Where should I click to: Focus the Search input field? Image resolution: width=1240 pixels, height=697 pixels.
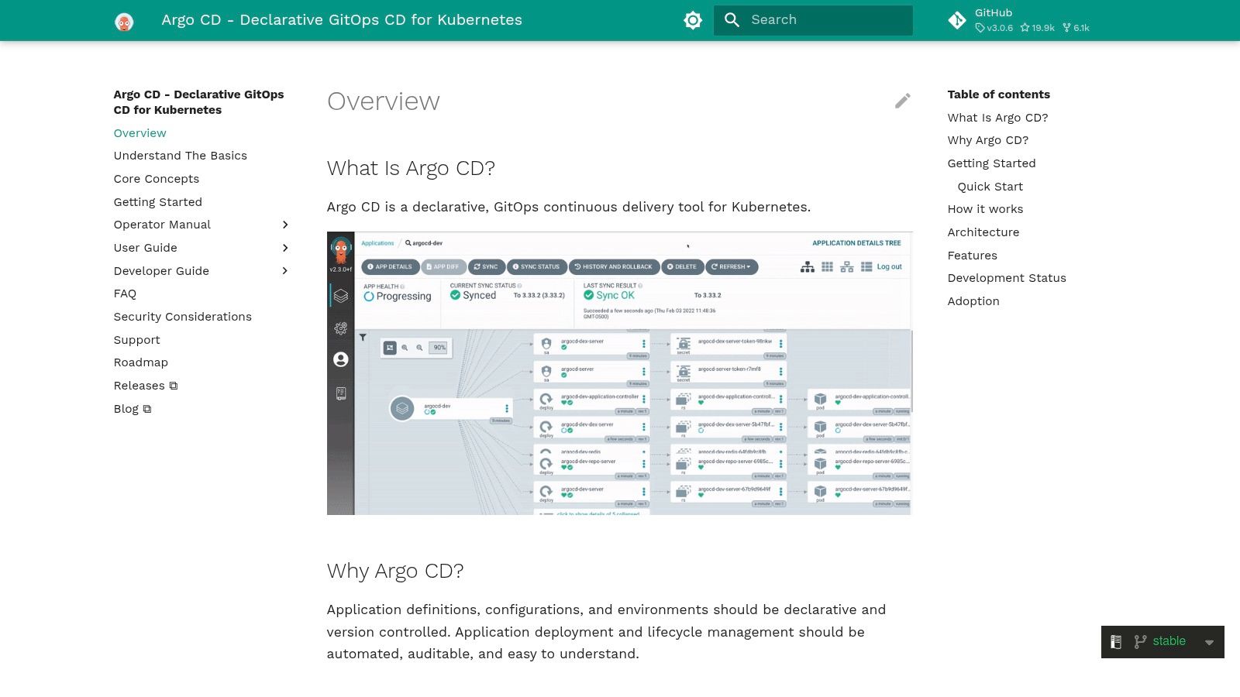point(813,20)
